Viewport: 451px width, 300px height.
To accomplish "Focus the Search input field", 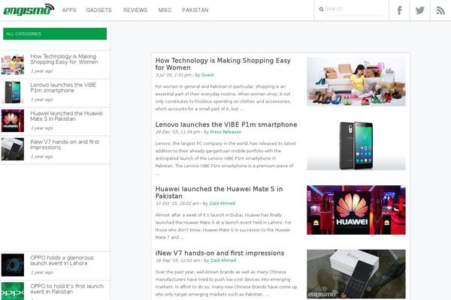I will [354, 9].
